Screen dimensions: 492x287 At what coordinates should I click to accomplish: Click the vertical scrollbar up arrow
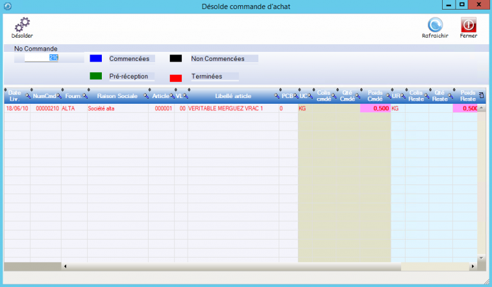pyautogui.click(x=481, y=108)
